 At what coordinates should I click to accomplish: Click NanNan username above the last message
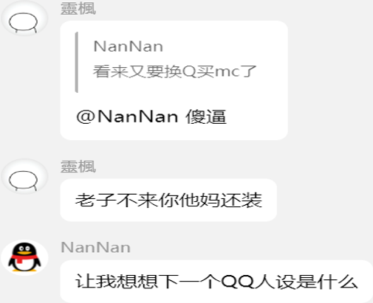click(95, 247)
